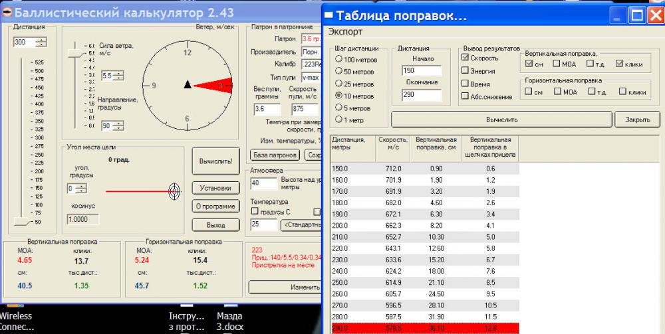Maximize the Таблица поправок window
665x334 pixels.
(x=636, y=15)
